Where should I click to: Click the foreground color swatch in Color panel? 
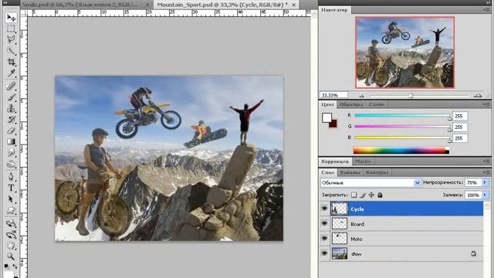coord(327,118)
